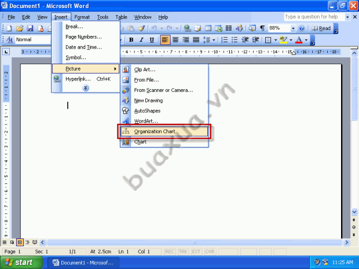Click the Bullets list icon
359x269 pixels.
click(235, 40)
